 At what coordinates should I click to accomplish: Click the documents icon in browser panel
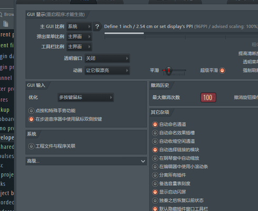tap(6, 24)
